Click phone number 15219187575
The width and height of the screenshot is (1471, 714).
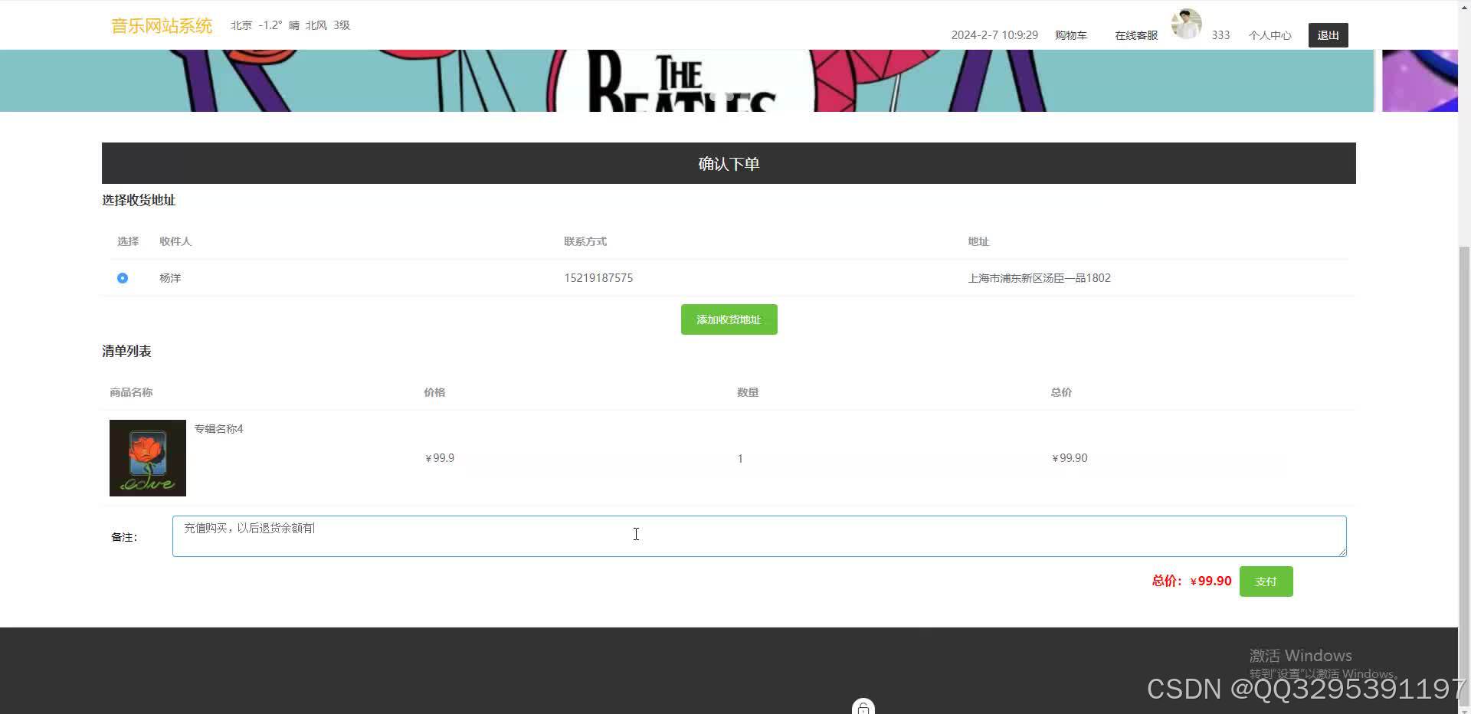[598, 278]
